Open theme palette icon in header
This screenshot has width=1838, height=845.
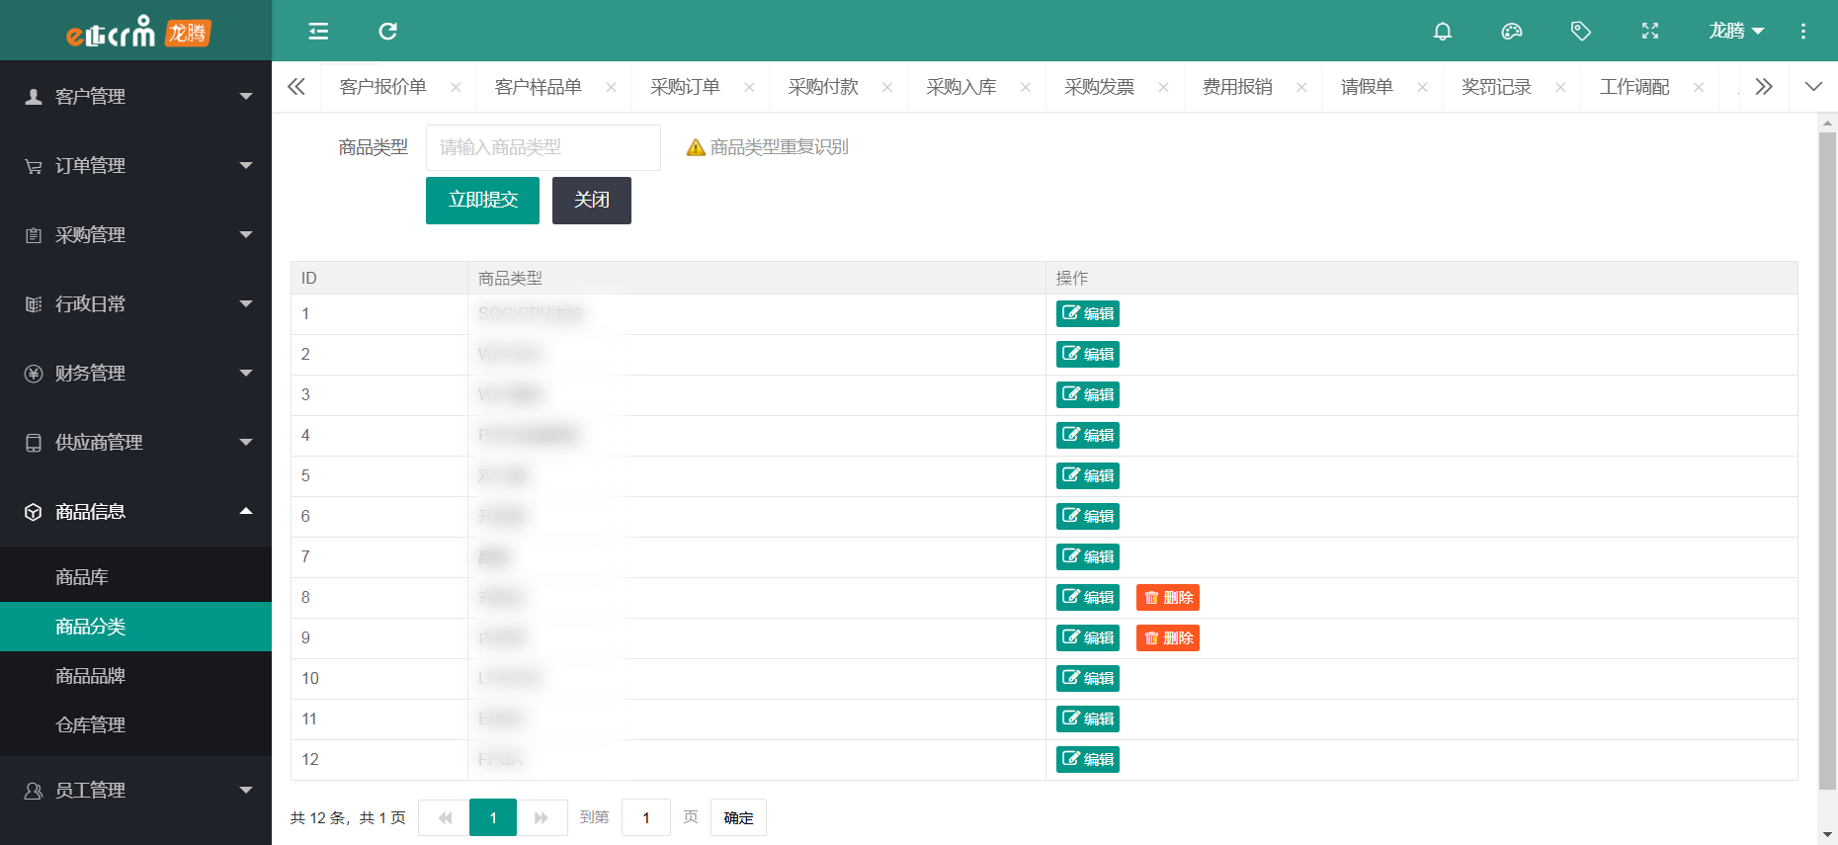(x=1511, y=32)
